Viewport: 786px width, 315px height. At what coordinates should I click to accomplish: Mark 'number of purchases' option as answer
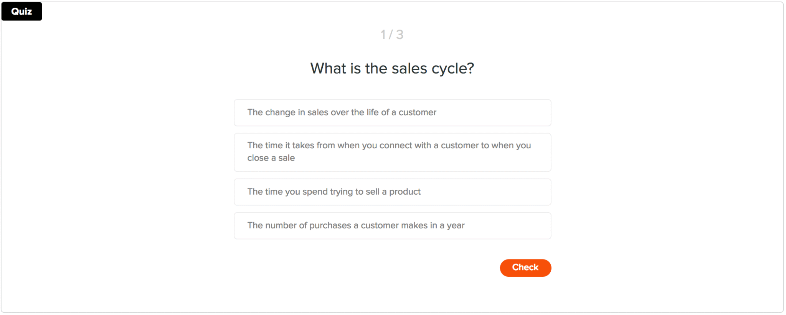click(x=392, y=226)
